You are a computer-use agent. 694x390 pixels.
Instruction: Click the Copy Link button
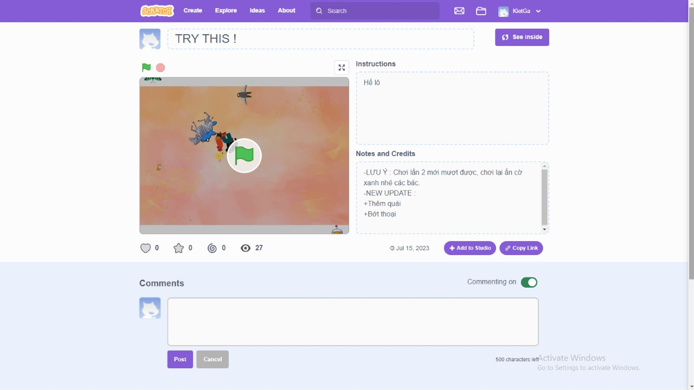coord(521,248)
